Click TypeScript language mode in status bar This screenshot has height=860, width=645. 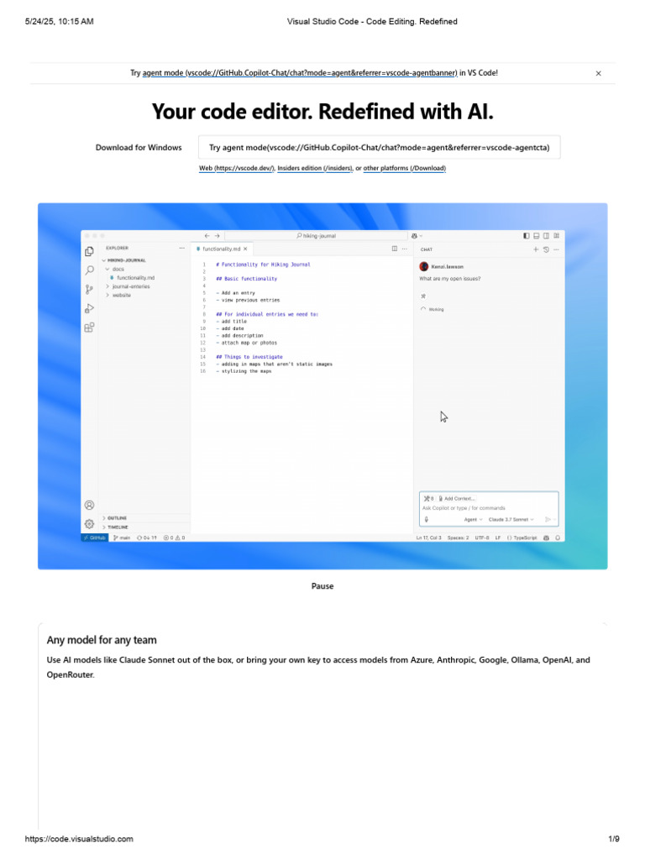522,538
